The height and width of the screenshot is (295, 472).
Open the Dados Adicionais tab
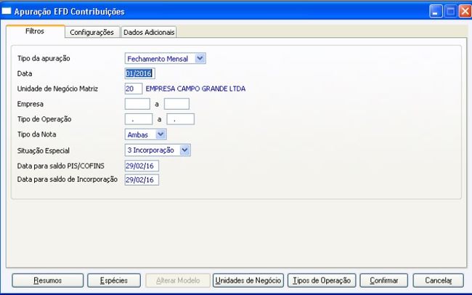[149, 32]
